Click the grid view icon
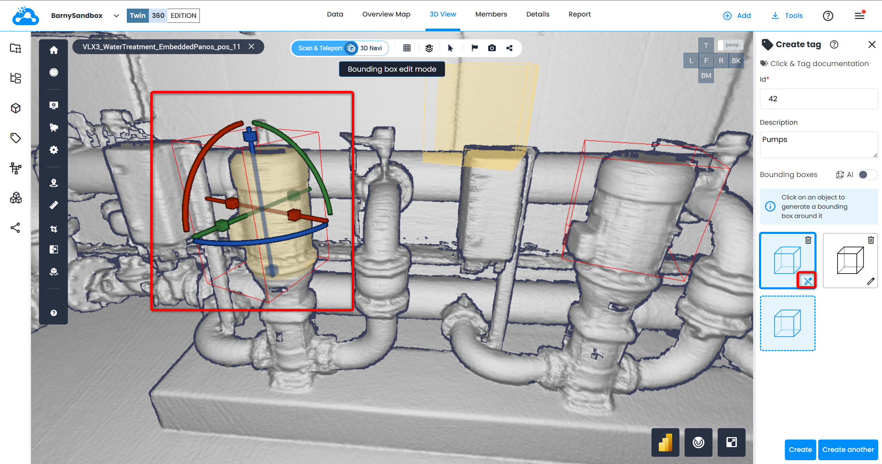882x464 pixels. click(407, 48)
